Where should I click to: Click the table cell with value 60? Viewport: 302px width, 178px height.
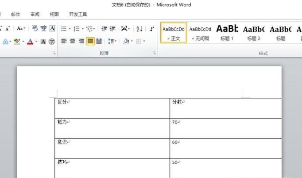point(226,148)
